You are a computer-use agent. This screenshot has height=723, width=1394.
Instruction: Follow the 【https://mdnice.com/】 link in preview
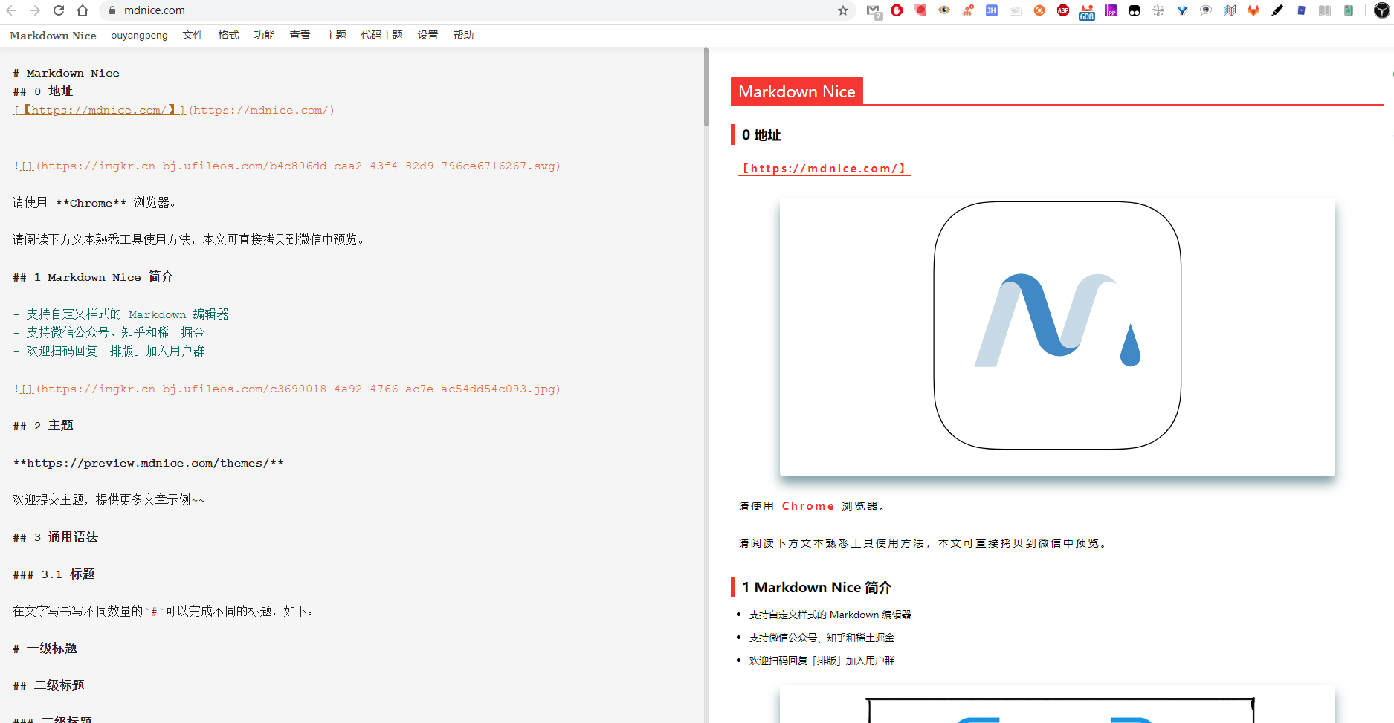pos(824,169)
